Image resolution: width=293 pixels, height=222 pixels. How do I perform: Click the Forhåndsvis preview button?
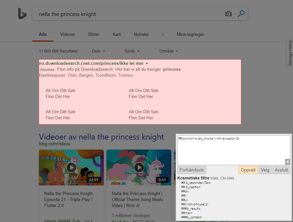pos(192,170)
